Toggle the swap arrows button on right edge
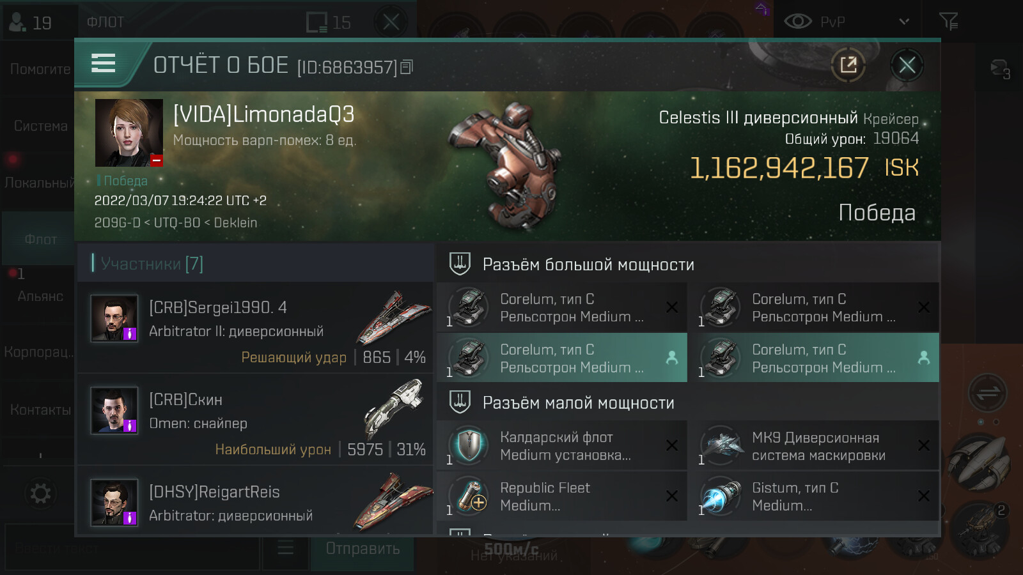Screen dimensions: 1023x575 coord(987,393)
